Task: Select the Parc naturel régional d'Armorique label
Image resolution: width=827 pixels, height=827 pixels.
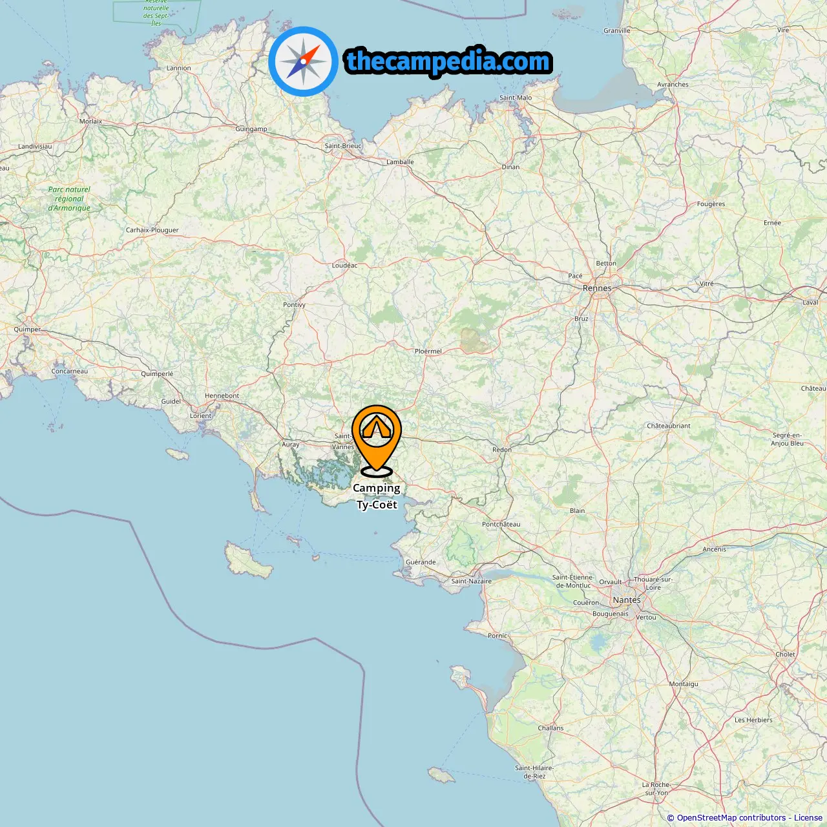Action: tap(69, 199)
